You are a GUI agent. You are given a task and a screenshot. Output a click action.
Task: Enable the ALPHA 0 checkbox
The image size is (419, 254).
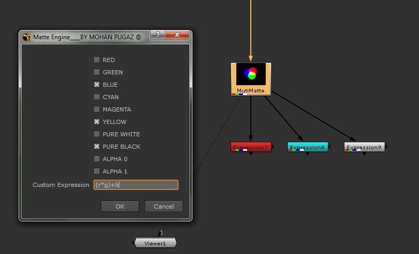(96, 159)
